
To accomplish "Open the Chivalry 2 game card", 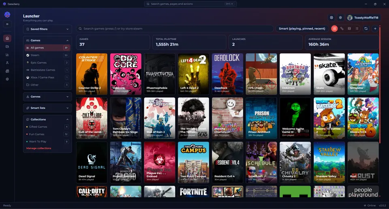I will pos(295,163).
